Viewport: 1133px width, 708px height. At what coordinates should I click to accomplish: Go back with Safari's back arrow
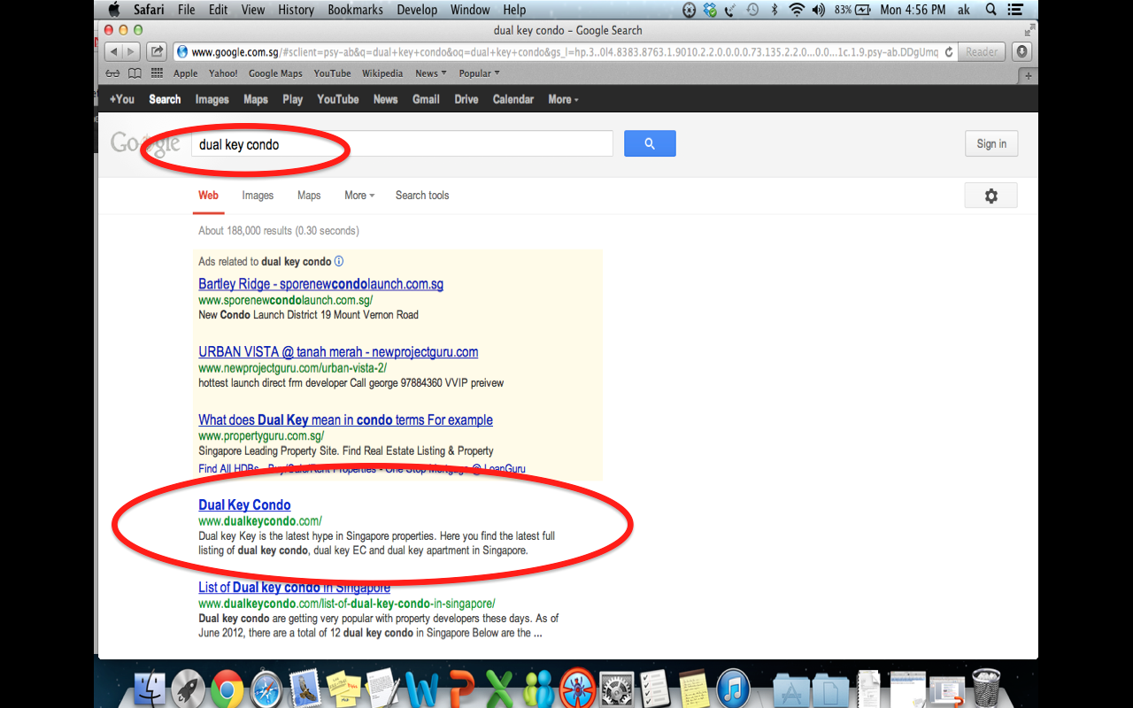[112, 52]
